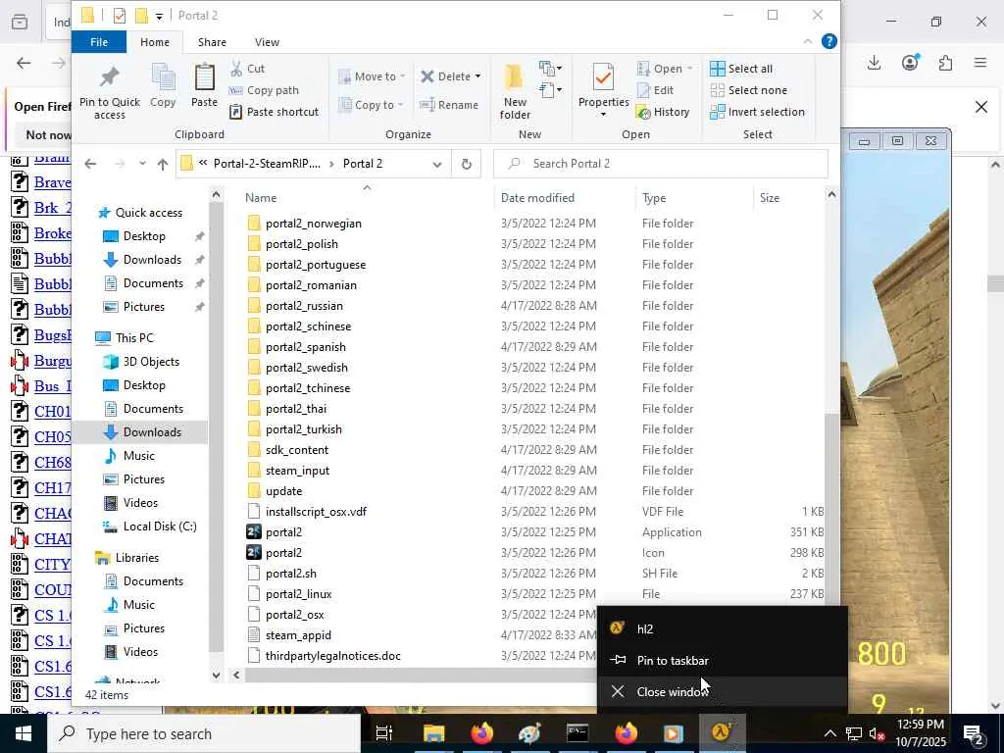Image resolution: width=1004 pixels, height=753 pixels.
Task: Create a New folder
Action: [x=515, y=91]
